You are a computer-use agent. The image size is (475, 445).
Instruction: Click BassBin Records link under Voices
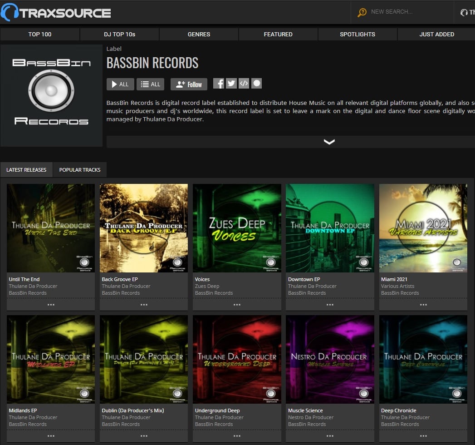[x=214, y=293]
